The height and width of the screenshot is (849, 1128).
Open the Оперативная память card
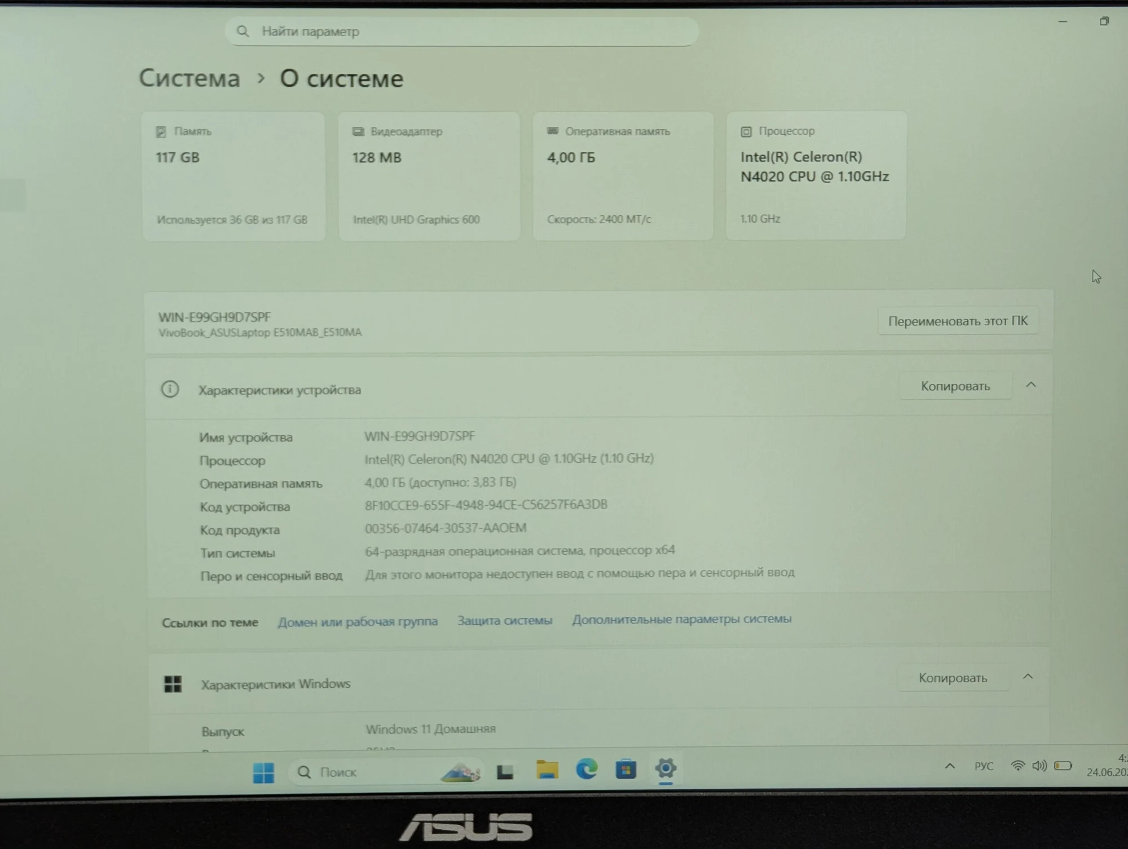[623, 176]
